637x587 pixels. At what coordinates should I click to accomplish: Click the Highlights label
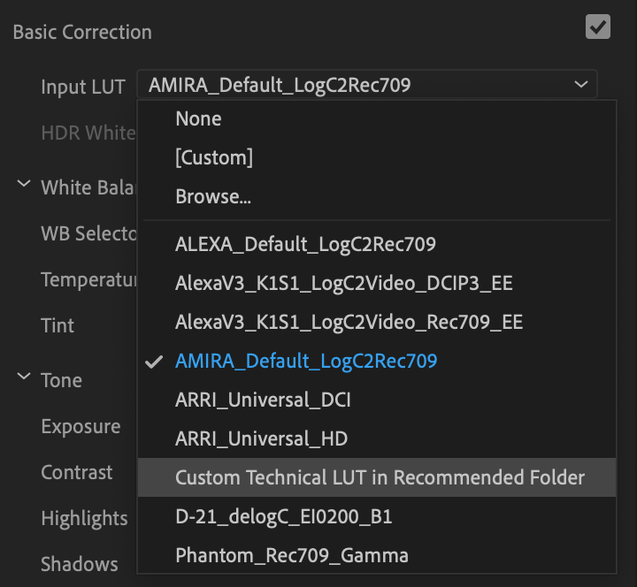pos(85,519)
